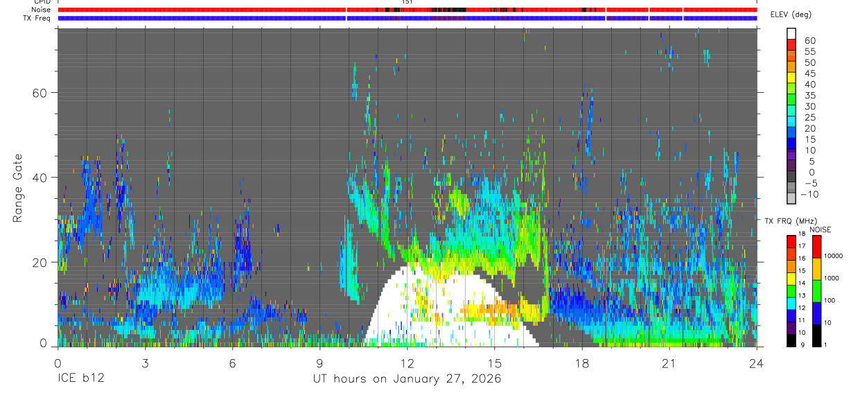Click the blue TX Freq strip above the plot
851x393 pixels.
407,18
